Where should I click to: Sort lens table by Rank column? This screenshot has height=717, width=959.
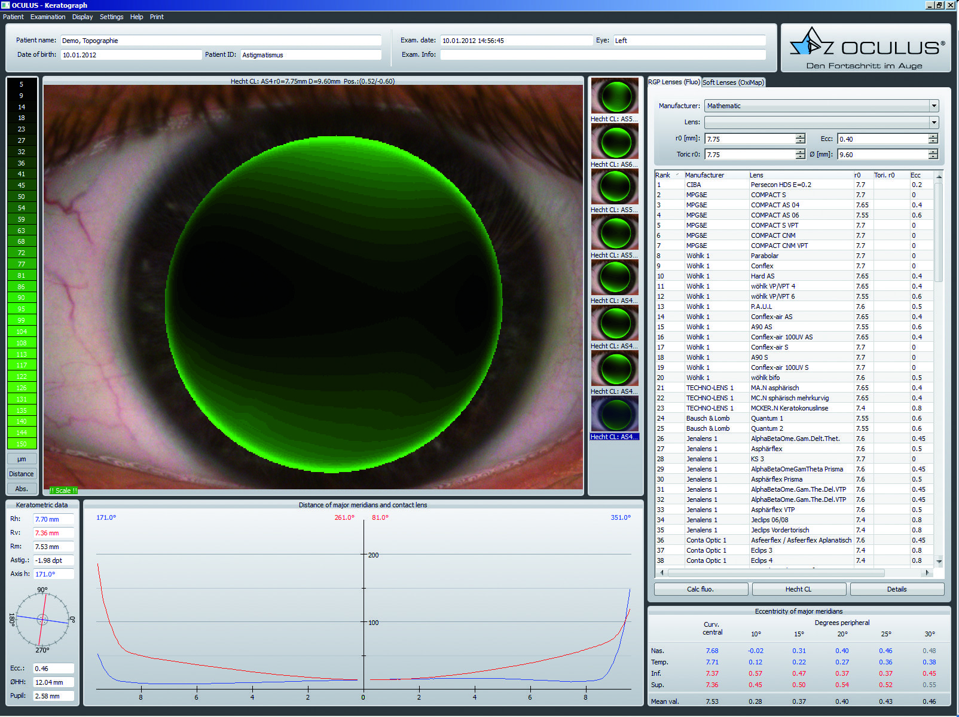coord(668,175)
